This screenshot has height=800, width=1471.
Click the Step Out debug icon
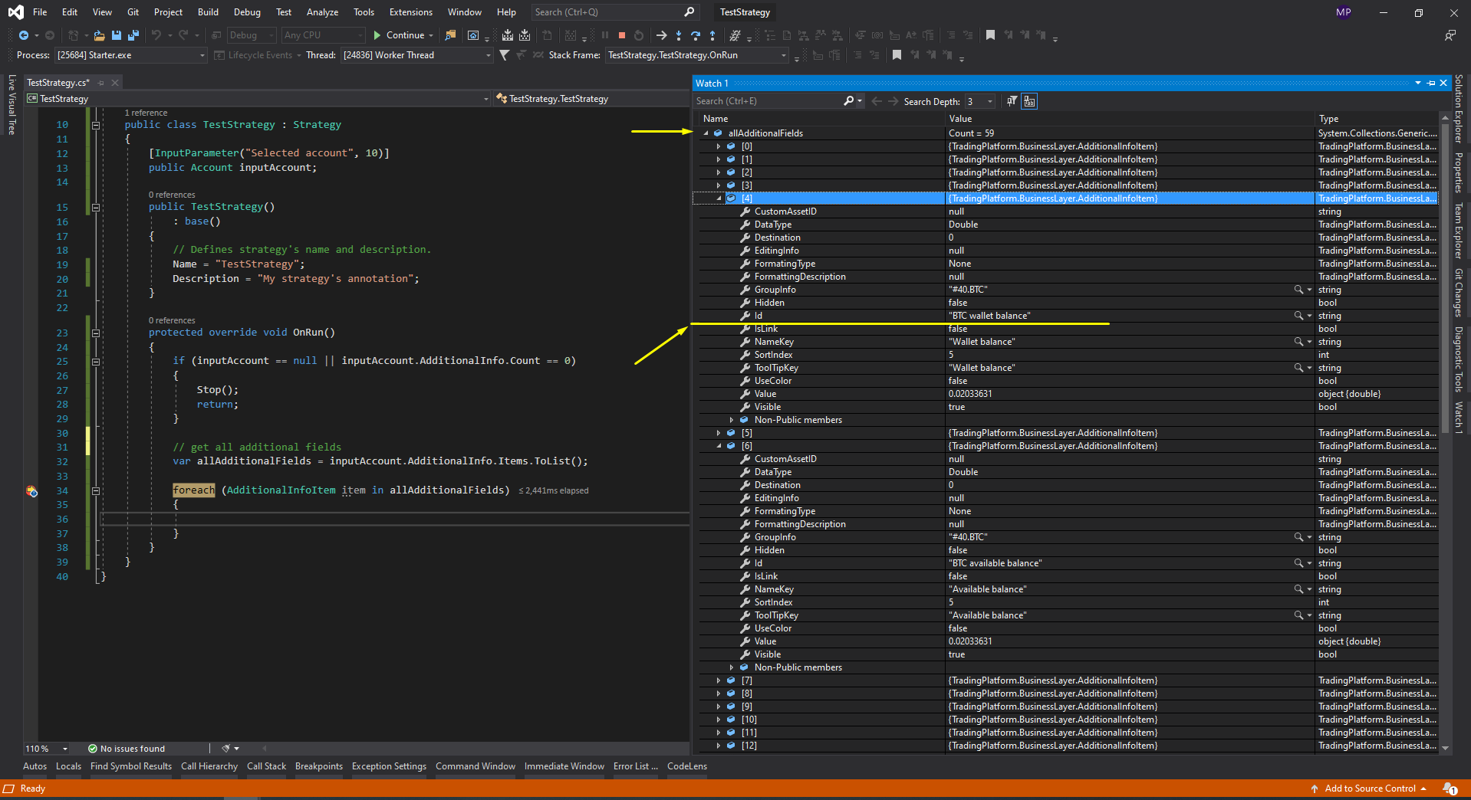pyautogui.click(x=712, y=35)
